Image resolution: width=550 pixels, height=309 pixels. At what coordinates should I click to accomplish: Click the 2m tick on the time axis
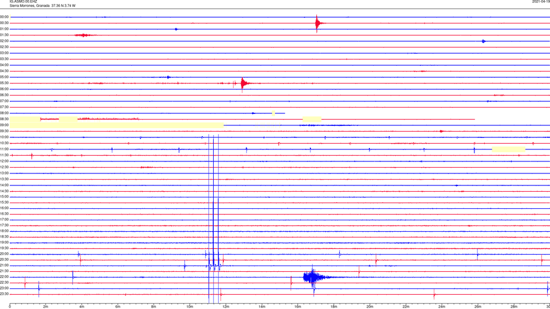click(x=46, y=307)
